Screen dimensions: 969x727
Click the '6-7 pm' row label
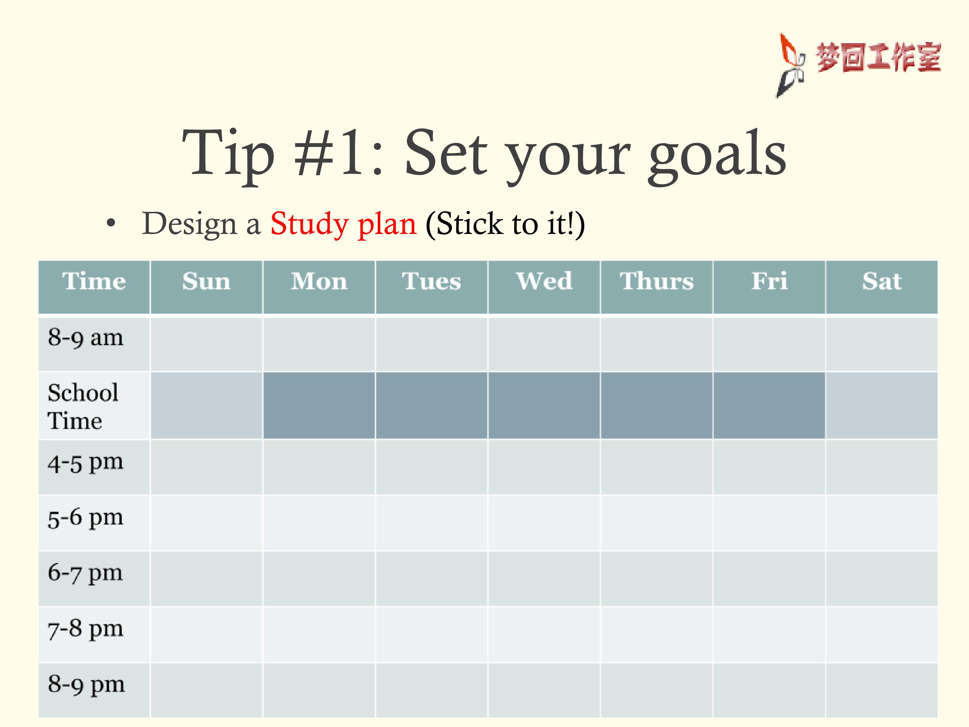tap(85, 574)
